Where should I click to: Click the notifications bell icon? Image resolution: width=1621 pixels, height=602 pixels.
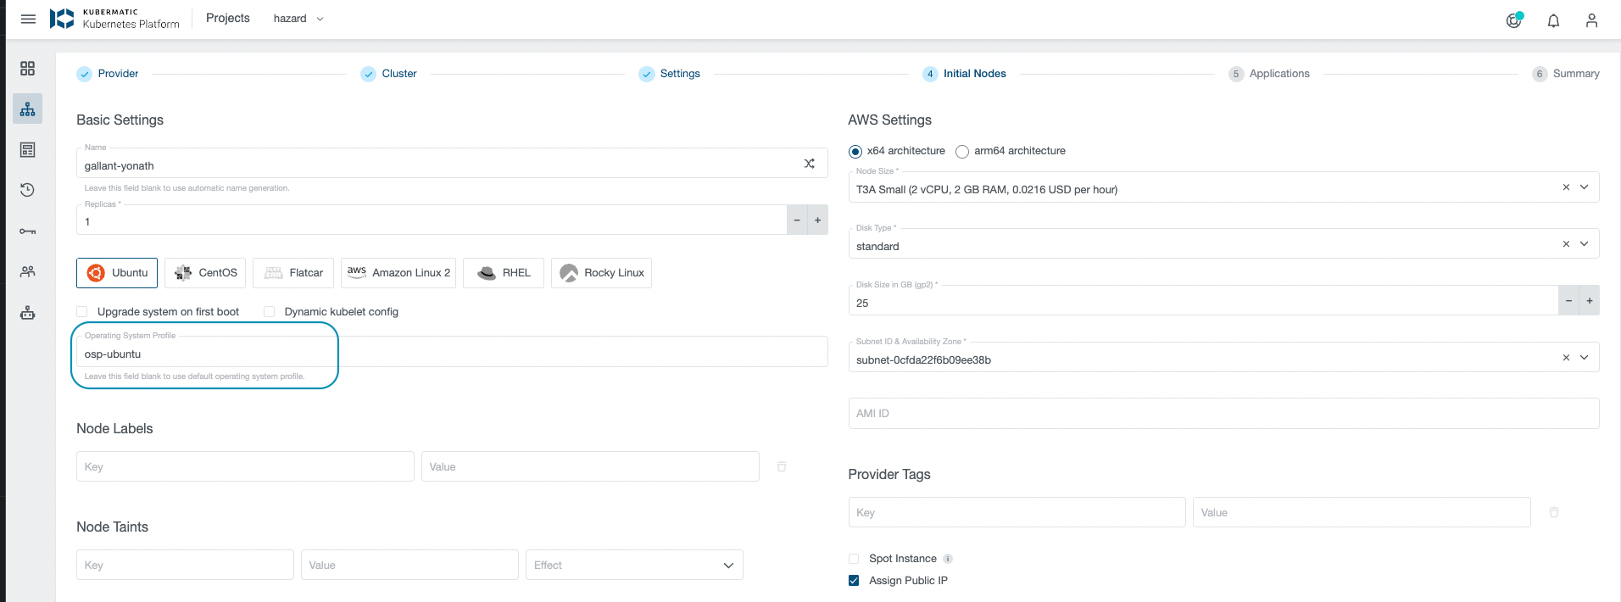[x=1553, y=20]
